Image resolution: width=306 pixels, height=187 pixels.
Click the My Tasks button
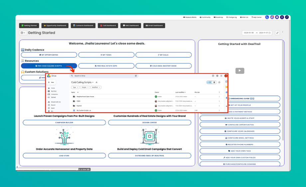106,55
